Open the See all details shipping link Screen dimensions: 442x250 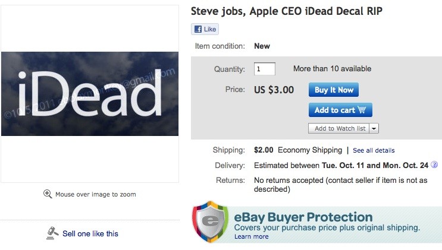[374, 150]
